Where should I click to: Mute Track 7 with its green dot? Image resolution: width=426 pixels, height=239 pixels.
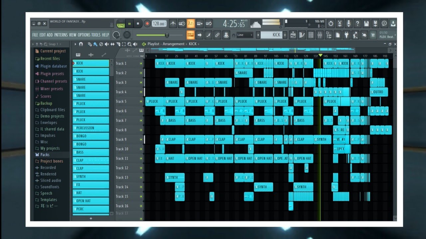click(141, 120)
